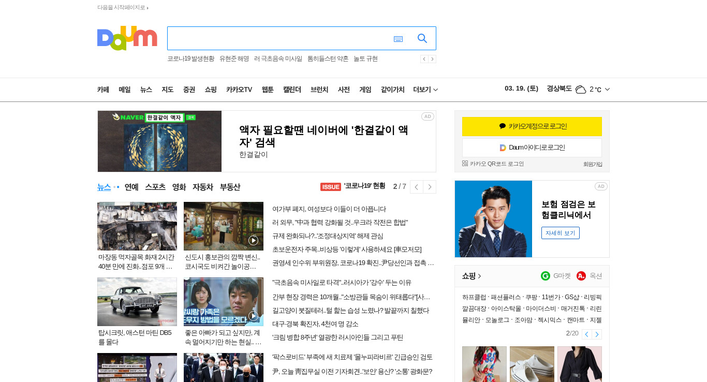Open headline '크림 병합 8주년' 열광한 러시아인들 그리고 푸틴
Screen dimensions: 707x382
click(337, 337)
